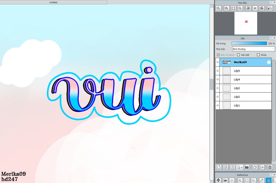Toggle visibility of Lớp5 layer
Screen dimensions: 276x183
218,71
